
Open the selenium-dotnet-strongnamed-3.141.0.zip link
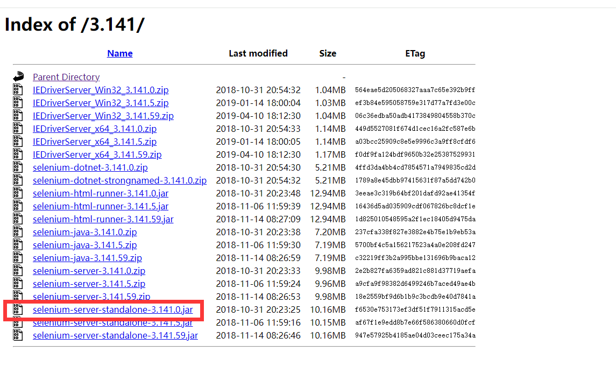[x=120, y=181]
